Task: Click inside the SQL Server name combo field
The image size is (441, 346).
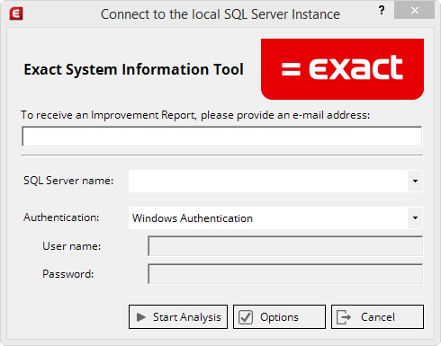Action: 268,181
